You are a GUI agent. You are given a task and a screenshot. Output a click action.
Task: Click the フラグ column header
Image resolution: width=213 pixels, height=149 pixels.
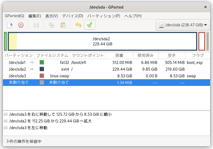(198, 56)
